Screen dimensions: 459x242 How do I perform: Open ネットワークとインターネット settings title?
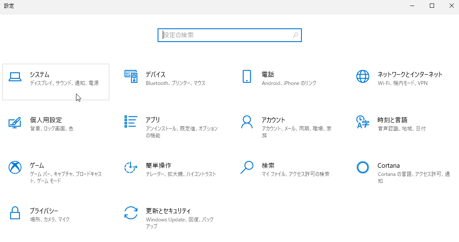tap(410, 75)
